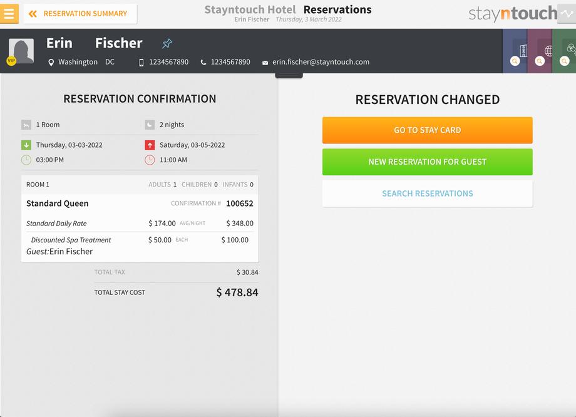
Task: Select the email erin.fischer@stayntouch.com
Action: [321, 62]
